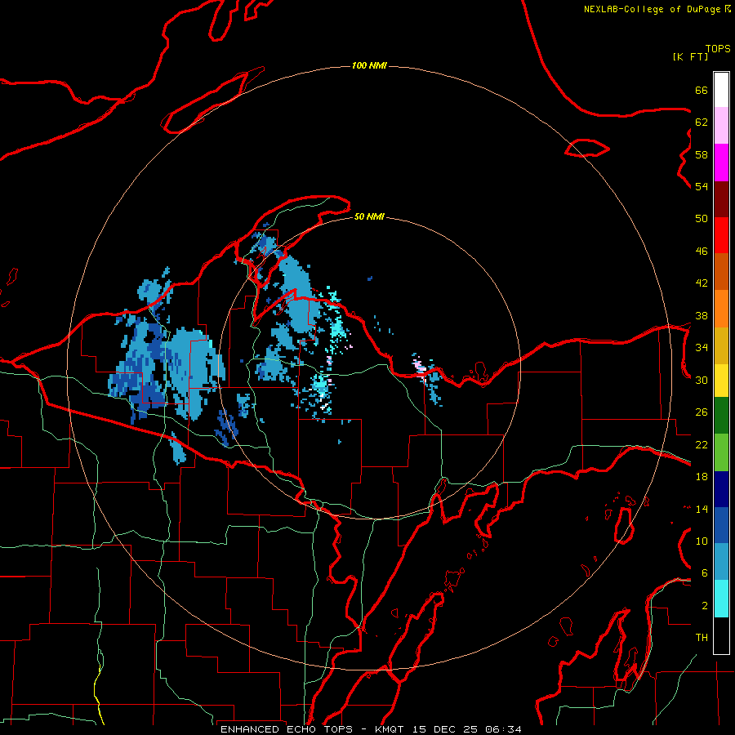Click the 06:34 time stamp
The image size is (735, 735).
[x=503, y=729]
